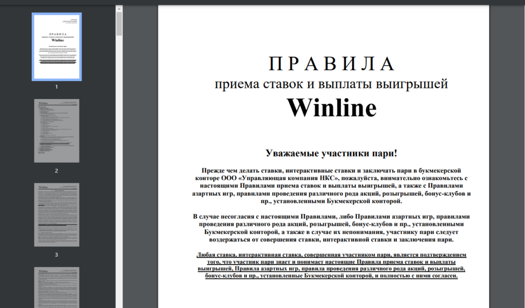Click the heading 'ПРАВИЛА'
525x308 pixels.
tap(332, 64)
